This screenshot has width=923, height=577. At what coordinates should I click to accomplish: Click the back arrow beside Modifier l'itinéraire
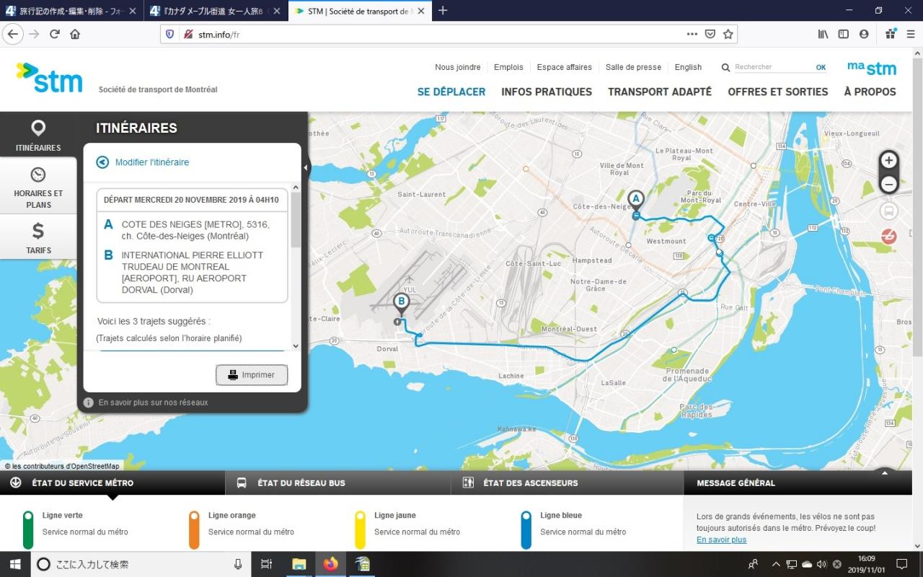pyautogui.click(x=102, y=162)
